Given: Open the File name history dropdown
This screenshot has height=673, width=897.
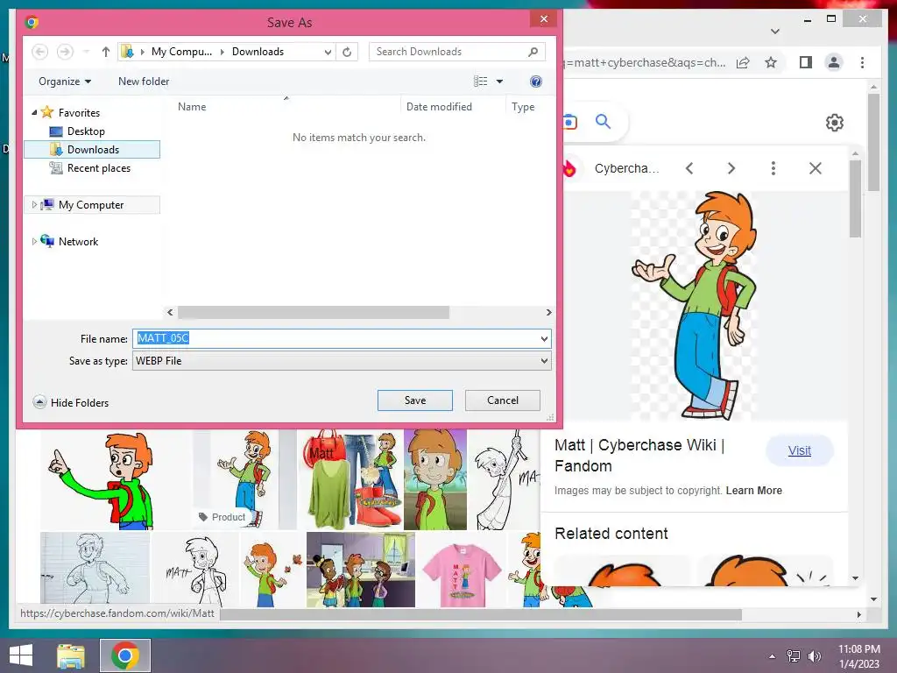Looking at the screenshot, I should [x=544, y=339].
